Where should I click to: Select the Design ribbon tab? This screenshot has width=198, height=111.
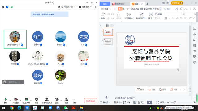click(129, 9)
